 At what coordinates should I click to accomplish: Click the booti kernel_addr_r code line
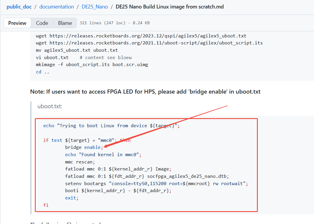tap(118, 191)
